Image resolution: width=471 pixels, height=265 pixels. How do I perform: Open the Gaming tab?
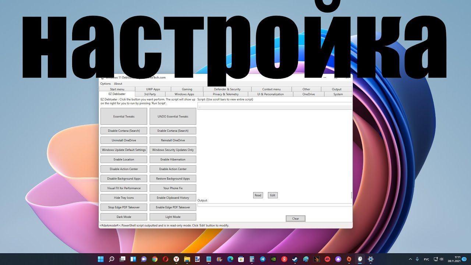tap(187, 89)
